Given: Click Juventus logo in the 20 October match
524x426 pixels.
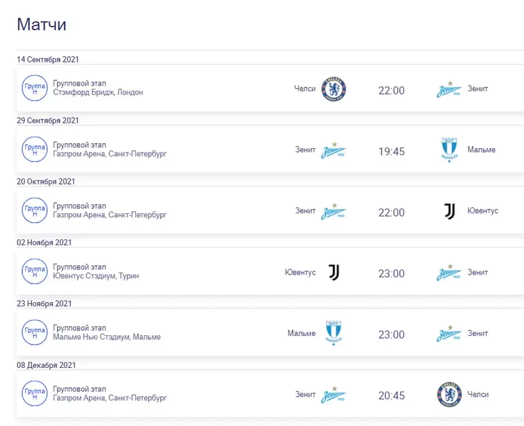Looking at the screenshot, I should tap(450, 211).
